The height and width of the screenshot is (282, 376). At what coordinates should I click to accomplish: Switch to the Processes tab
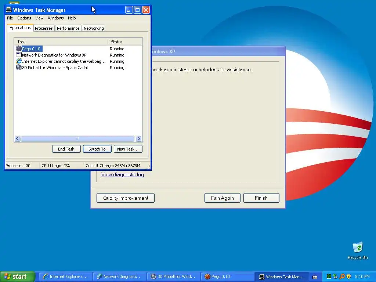pyautogui.click(x=44, y=28)
